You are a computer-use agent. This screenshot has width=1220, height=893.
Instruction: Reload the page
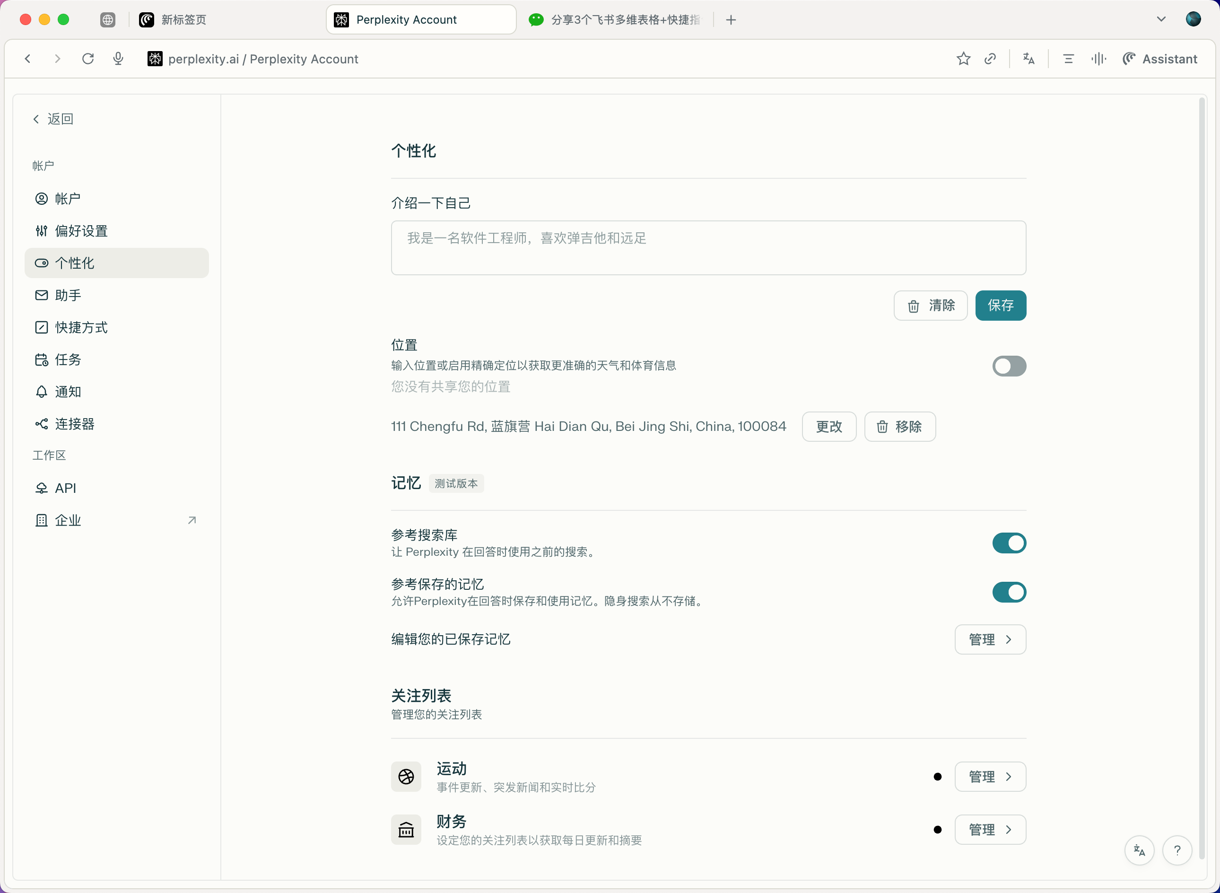coord(88,59)
